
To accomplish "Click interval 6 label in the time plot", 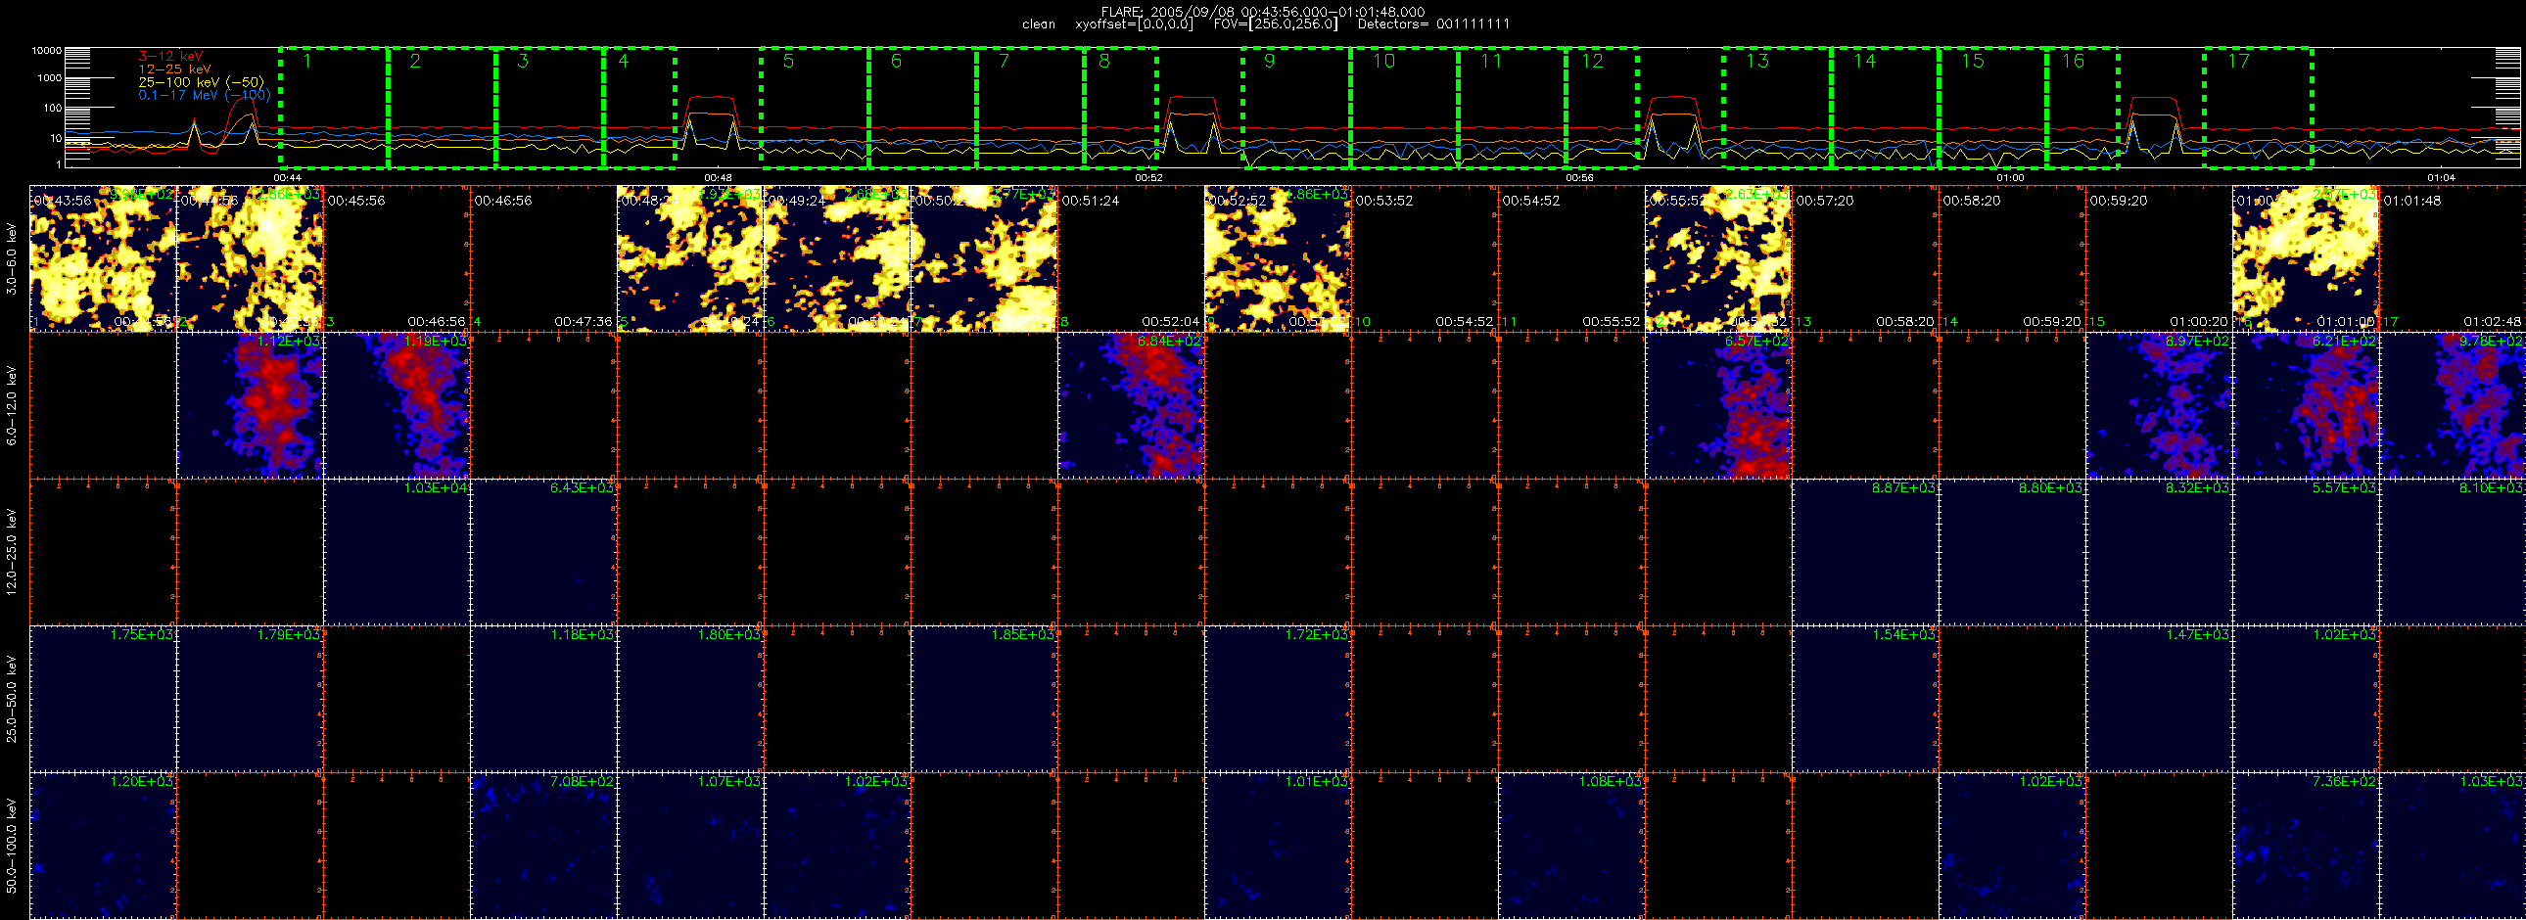I will (896, 62).
